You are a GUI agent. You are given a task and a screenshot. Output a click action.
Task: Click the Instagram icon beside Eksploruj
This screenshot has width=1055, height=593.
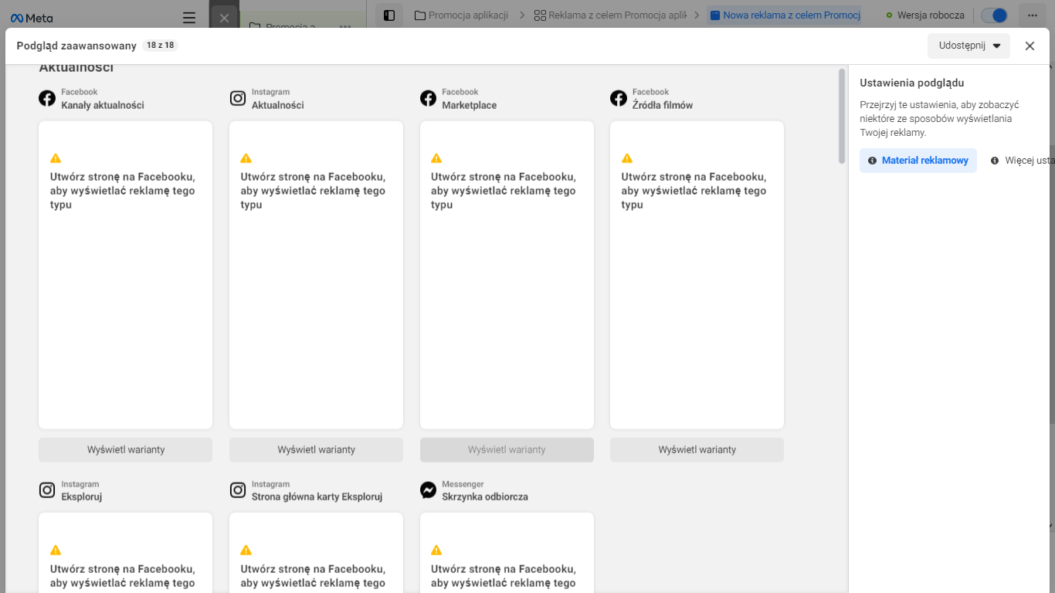coord(47,490)
